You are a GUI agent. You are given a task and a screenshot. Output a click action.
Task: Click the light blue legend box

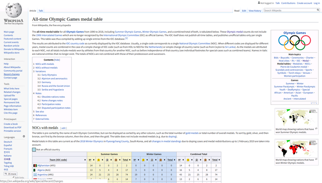(34, 150)
